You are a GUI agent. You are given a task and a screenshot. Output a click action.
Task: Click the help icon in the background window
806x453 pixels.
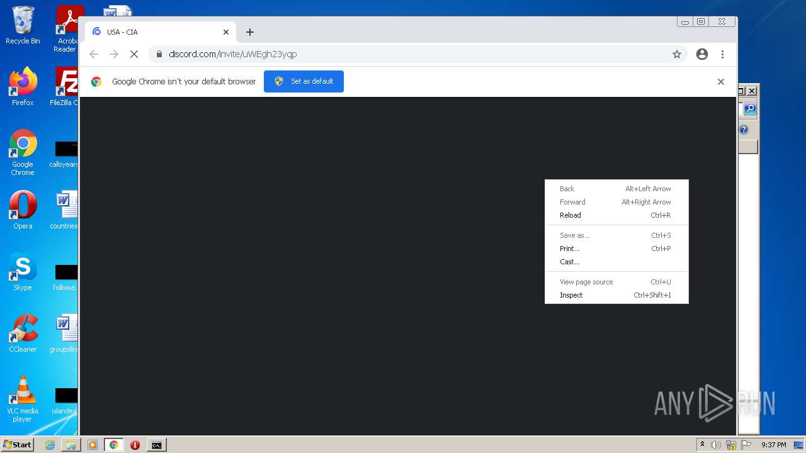(x=744, y=130)
